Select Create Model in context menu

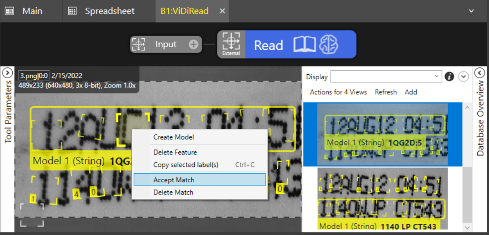pyautogui.click(x=200, y=137)
